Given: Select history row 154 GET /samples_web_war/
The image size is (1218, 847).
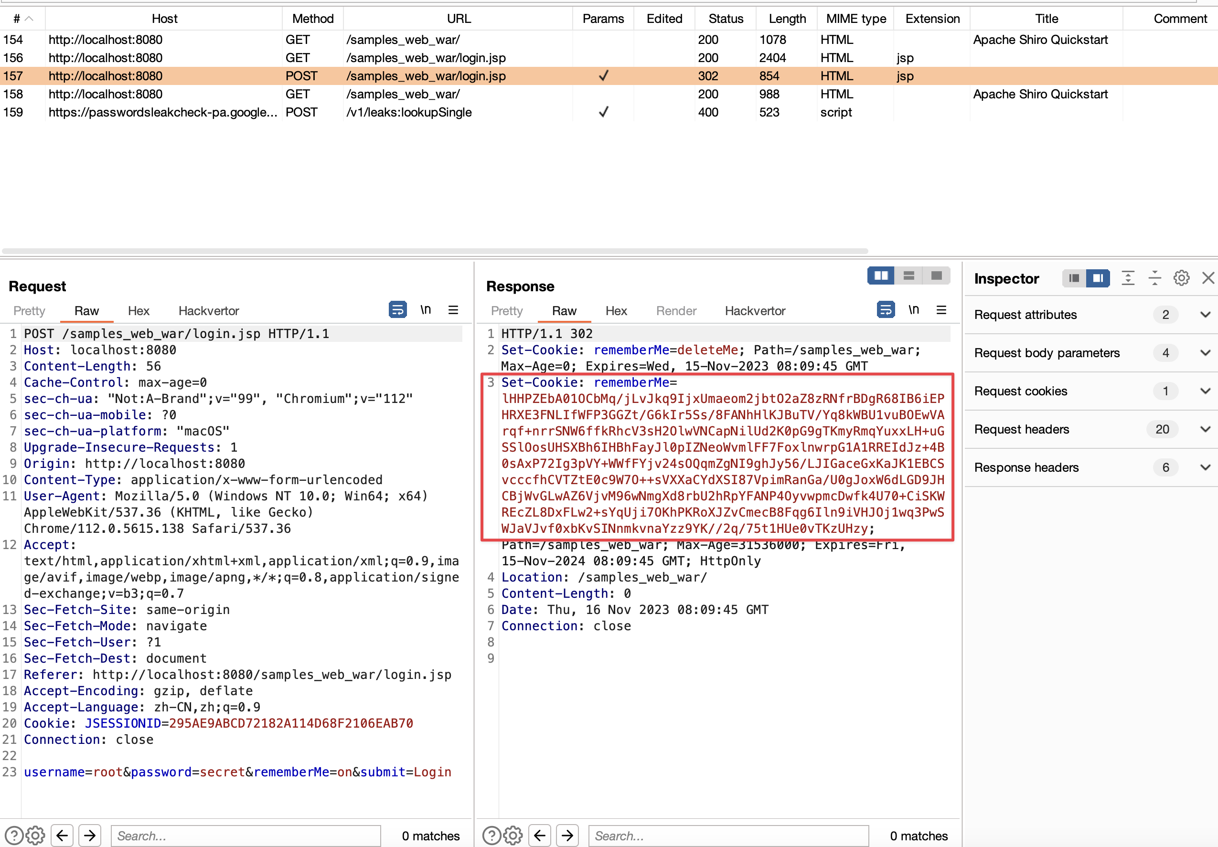Looking at the screenshot, I should coord(609,40).
